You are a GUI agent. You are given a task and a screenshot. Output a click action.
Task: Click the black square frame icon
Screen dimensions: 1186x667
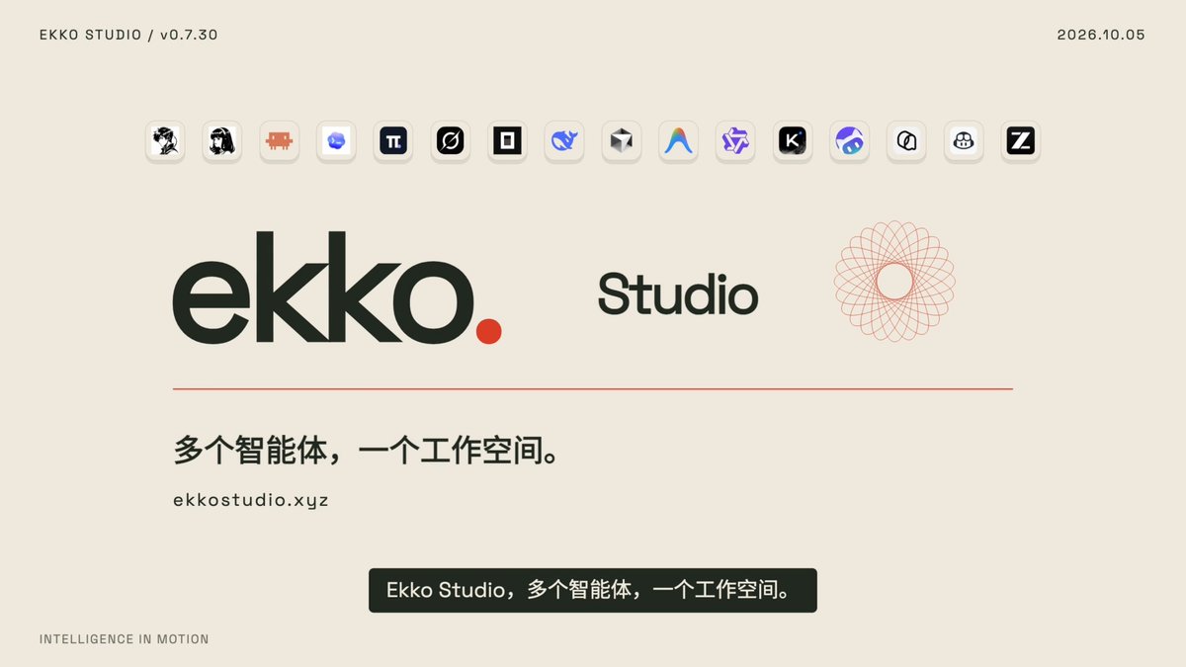tap(507, 141)
